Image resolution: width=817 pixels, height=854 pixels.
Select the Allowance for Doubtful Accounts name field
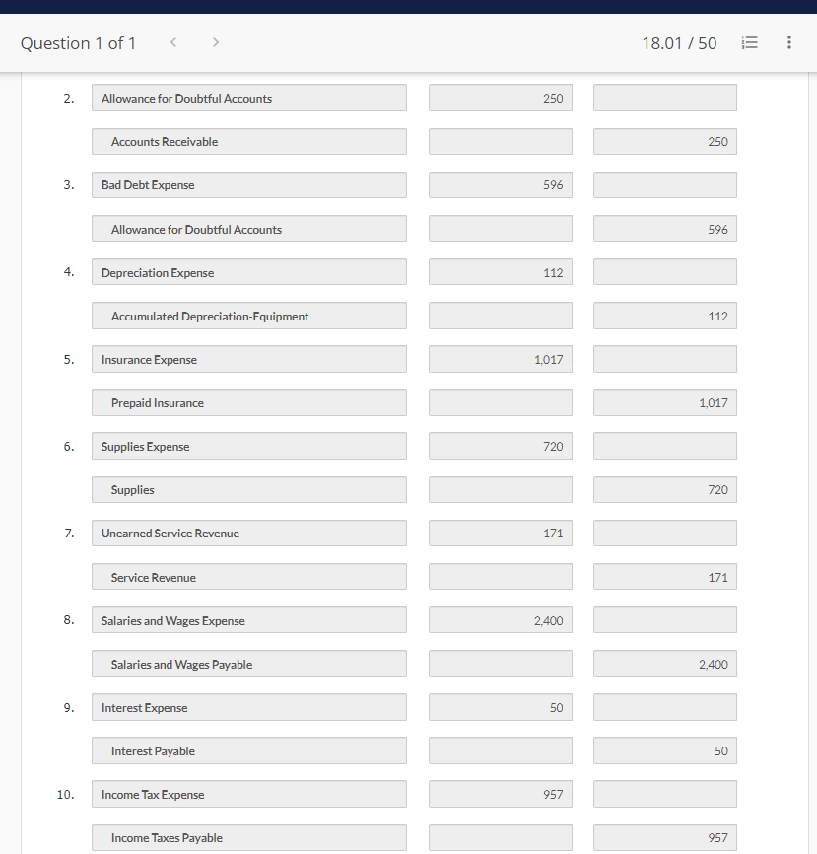click(248, 98)
